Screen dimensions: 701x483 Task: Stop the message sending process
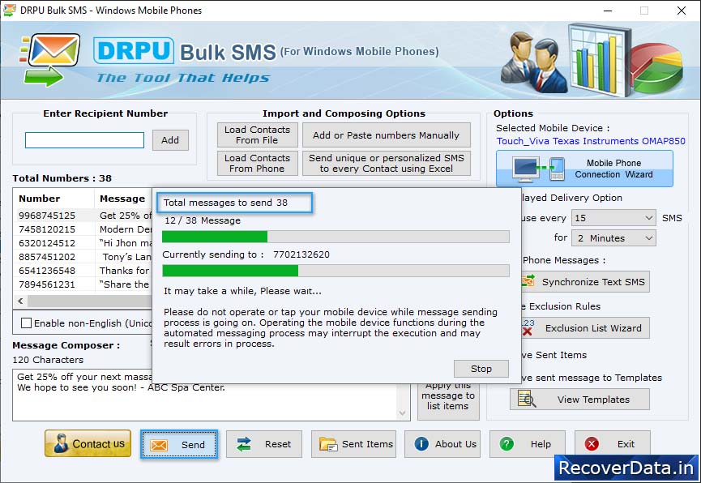(x=481, y=369)
